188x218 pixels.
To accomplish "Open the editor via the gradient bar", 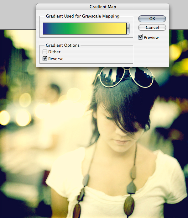I will pyautogui.click(x=85, y=29).
